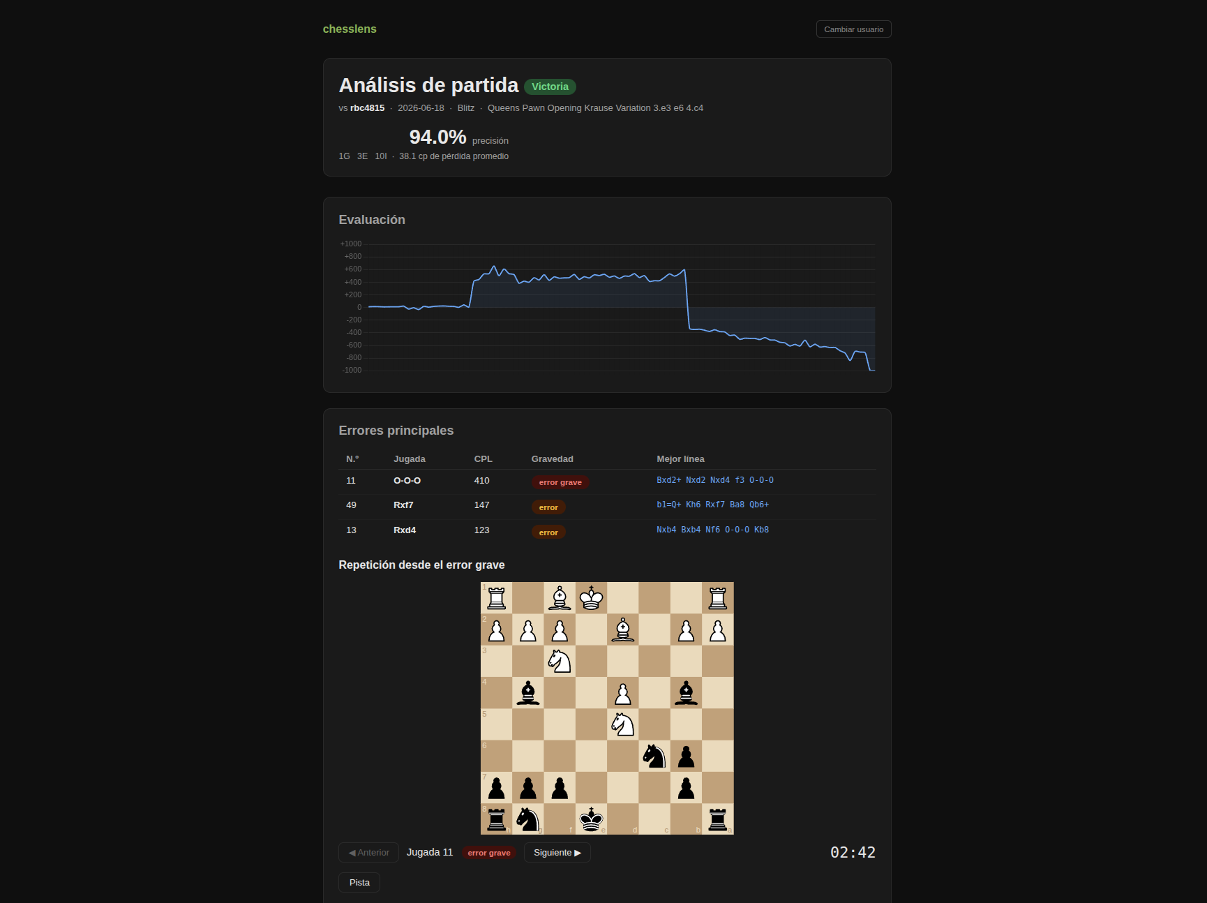Open best line b1=Q+ Kh6 Rxf7 Ba8 Qb6+
Viewport: 1207px width, 903px height.
712,505
